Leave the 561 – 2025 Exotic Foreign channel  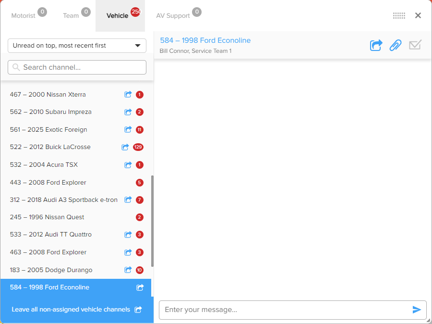pos(128,129)
